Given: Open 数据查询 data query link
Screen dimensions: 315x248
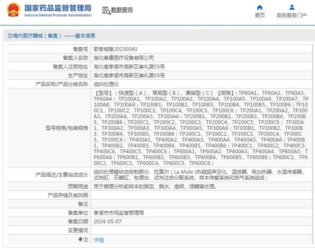Looking at the screenshot, I should pyautogui.click(x=122, y=10).
